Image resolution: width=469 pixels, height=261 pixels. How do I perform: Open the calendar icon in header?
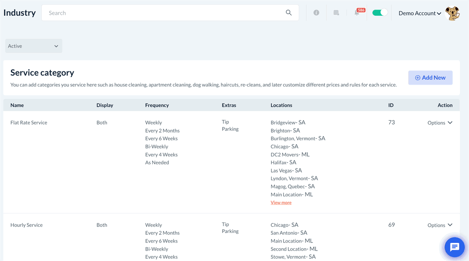[x=336, y=13]
